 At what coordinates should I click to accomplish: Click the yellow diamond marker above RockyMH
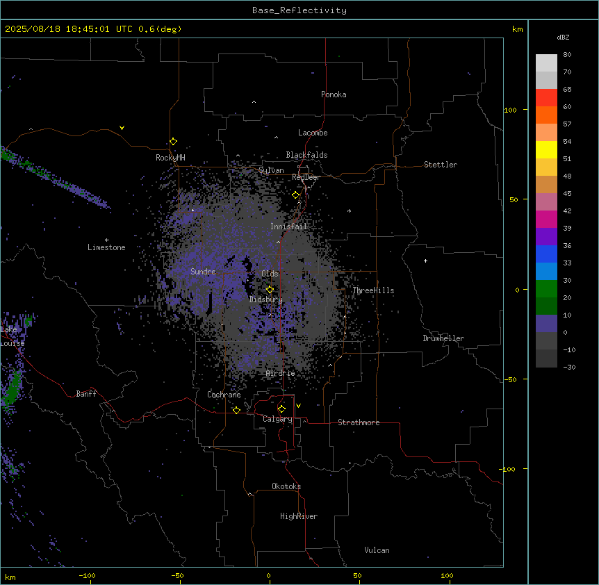tap(173, 142)
